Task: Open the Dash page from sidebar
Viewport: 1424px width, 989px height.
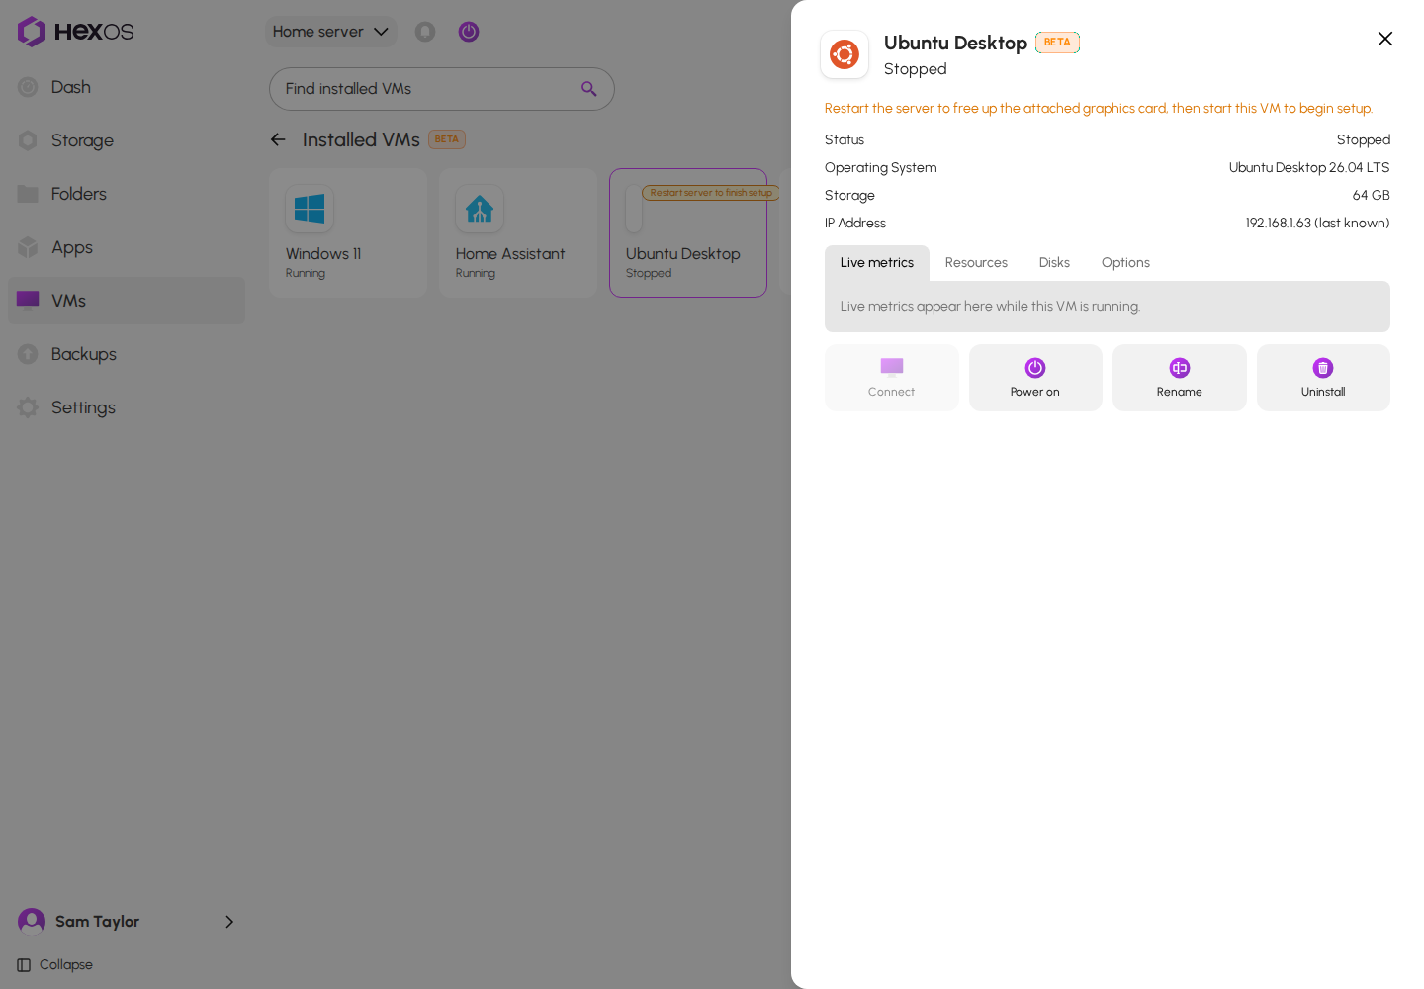Action: 127,87
